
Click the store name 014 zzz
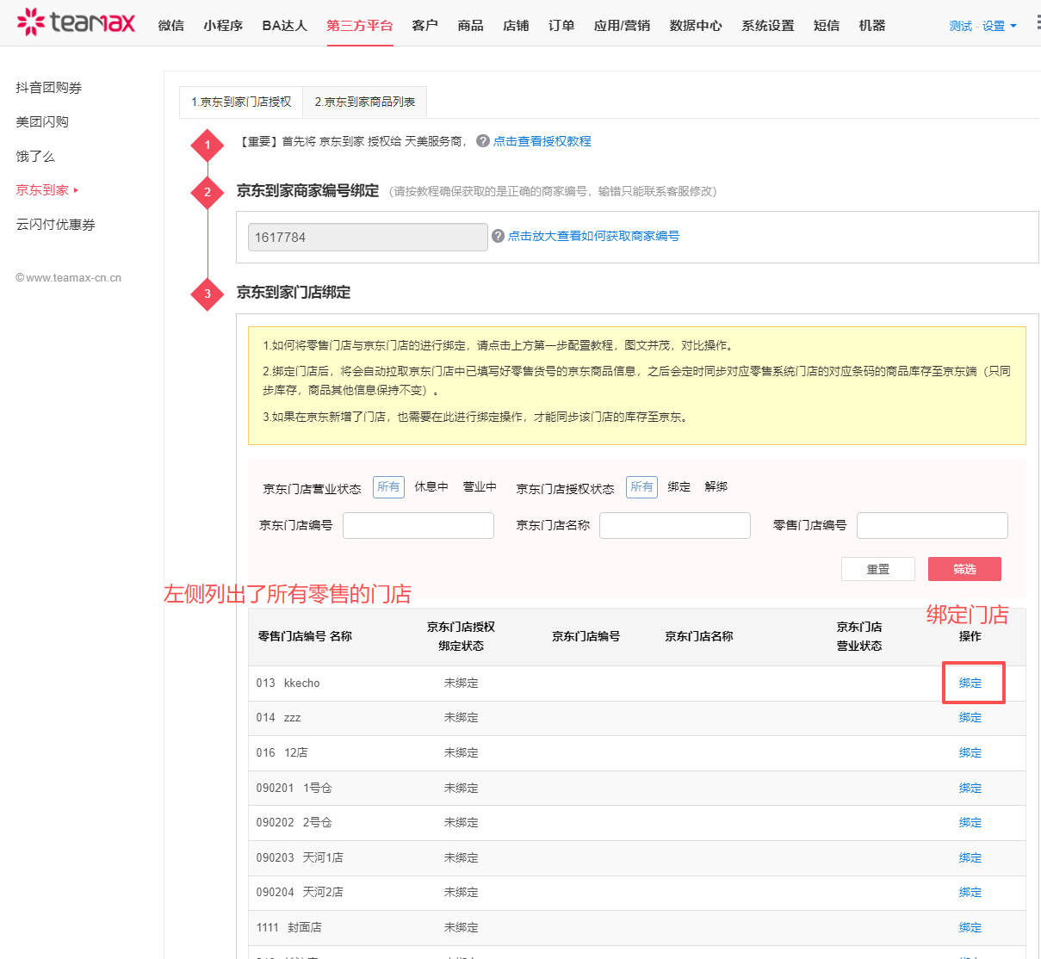278,717
